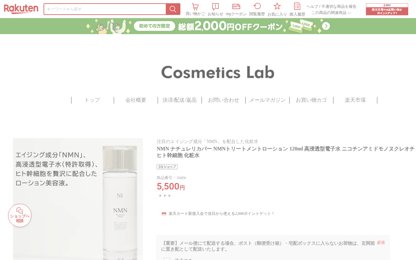Open the お気に入り star icon
Screen dimensions: 416x260
tap(277, 6)
